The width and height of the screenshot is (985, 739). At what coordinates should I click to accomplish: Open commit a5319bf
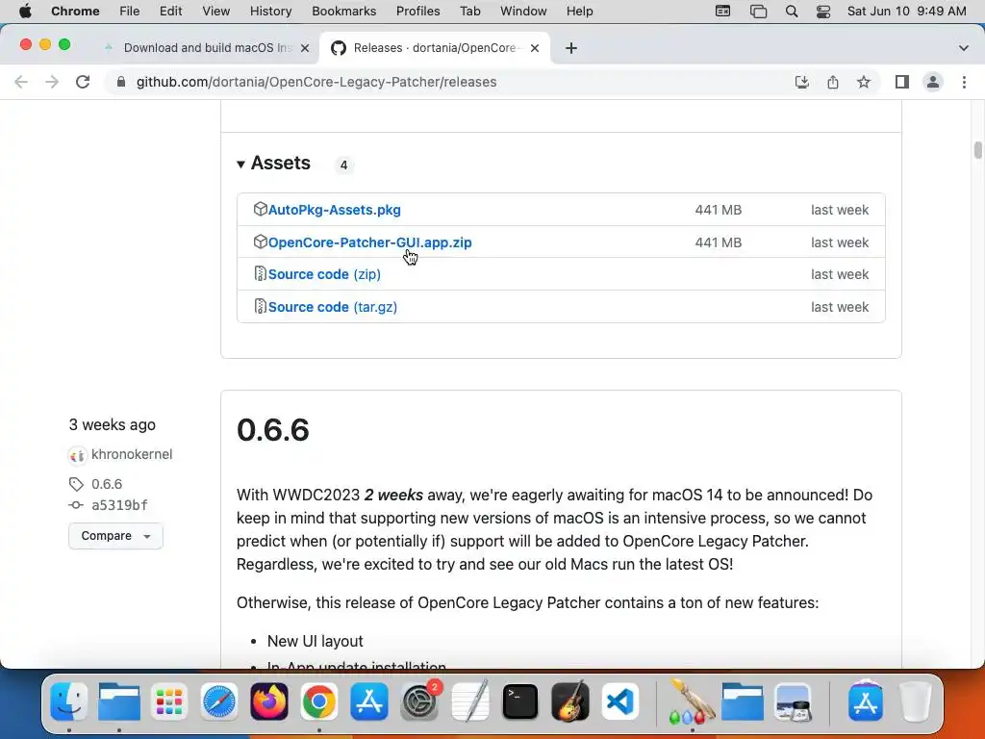click(x=119, y=505)
